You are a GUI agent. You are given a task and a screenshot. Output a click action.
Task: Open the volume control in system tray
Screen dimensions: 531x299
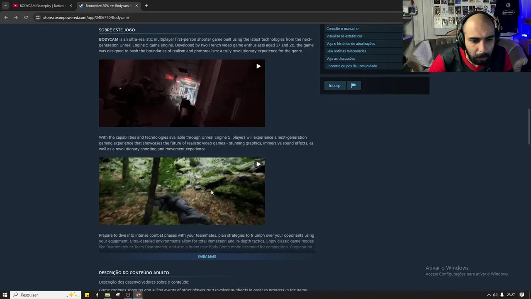495,295
